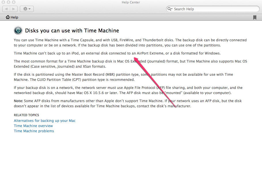The width and height of the screenshot is (262, 179).
Task: Click the sentence about AirPort Extreme
Action: click(117, 53)
